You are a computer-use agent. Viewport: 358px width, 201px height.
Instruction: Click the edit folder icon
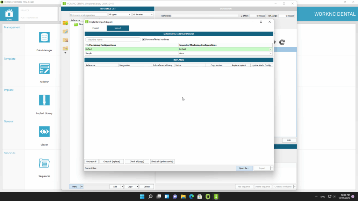(x=65, y=32)
